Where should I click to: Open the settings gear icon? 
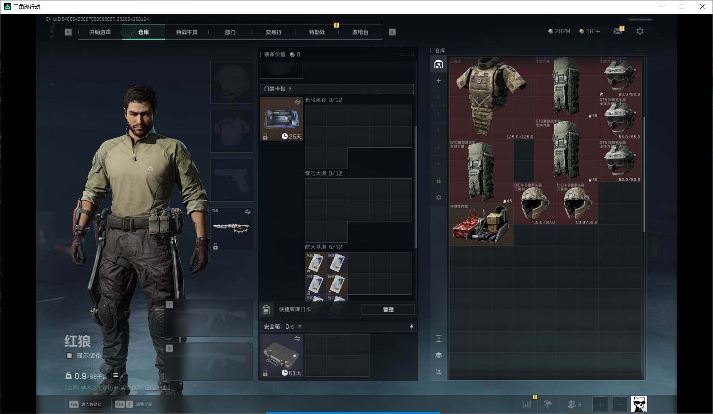[x=640, y=31]
